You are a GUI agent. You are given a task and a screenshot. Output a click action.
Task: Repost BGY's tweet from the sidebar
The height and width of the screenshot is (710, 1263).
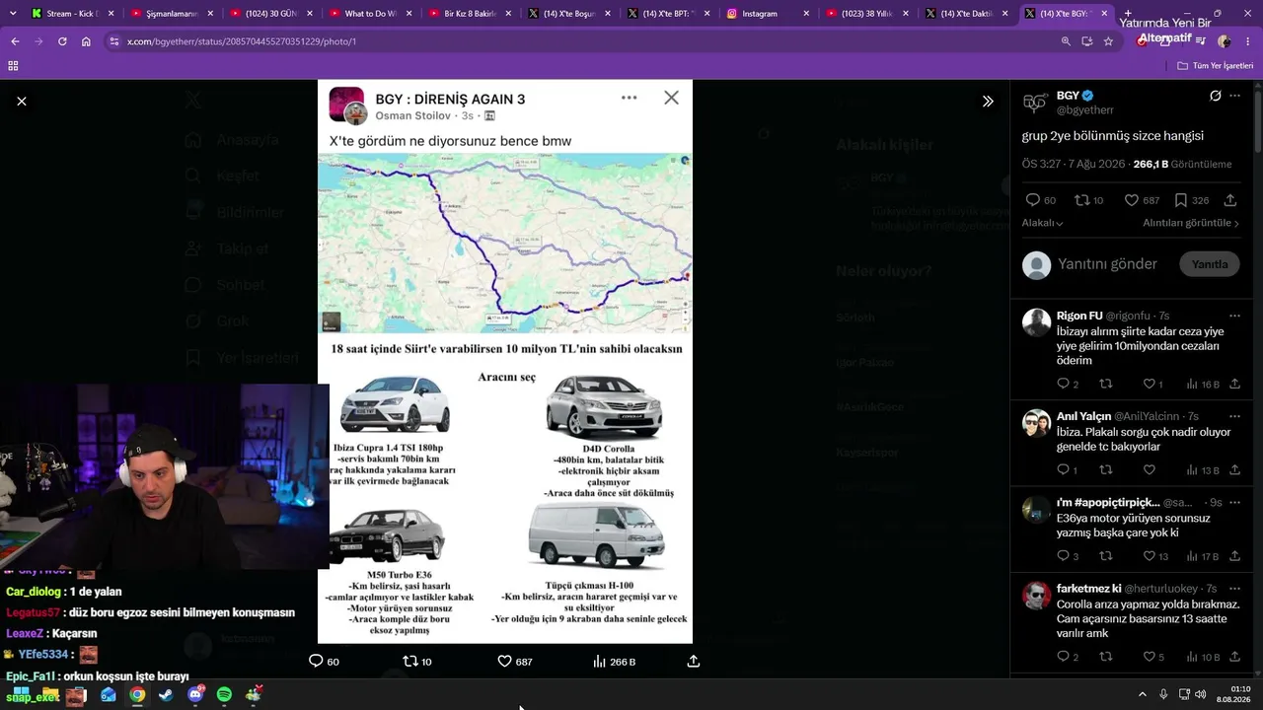tap(1088, 200)
